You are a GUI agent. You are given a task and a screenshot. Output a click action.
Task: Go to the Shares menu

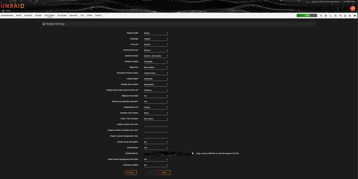click(x=28, y=15)
